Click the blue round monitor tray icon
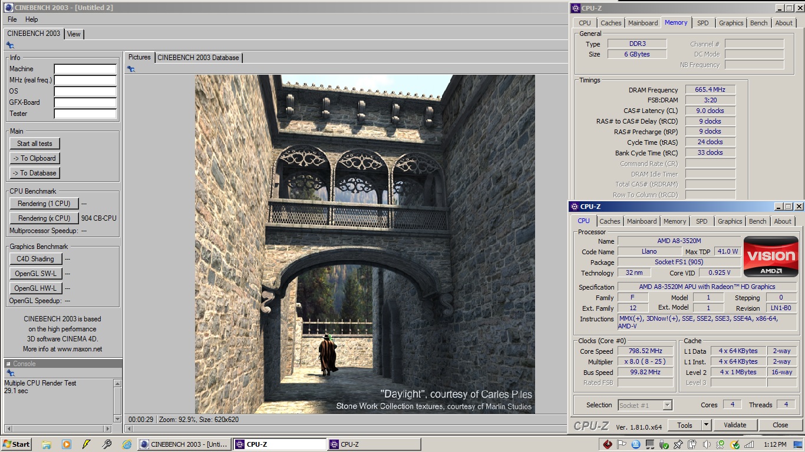Screen dimensions: 805x452 point(636,444)
